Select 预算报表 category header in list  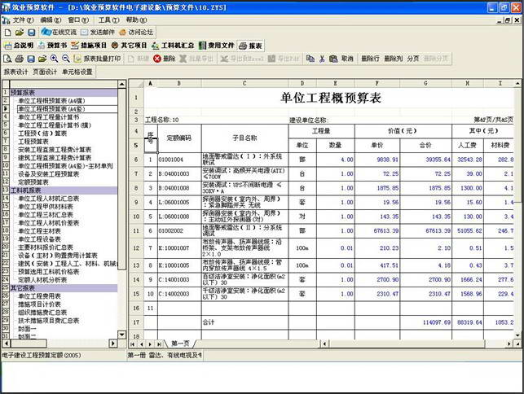[64, 93]
